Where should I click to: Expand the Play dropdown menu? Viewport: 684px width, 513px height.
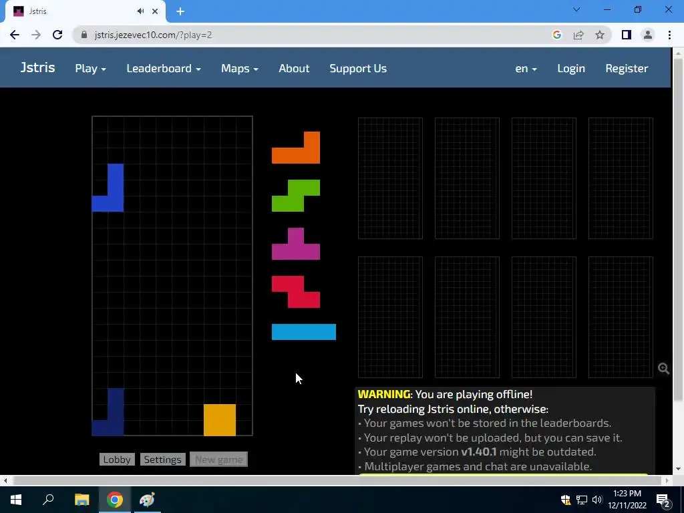[90, 69]
